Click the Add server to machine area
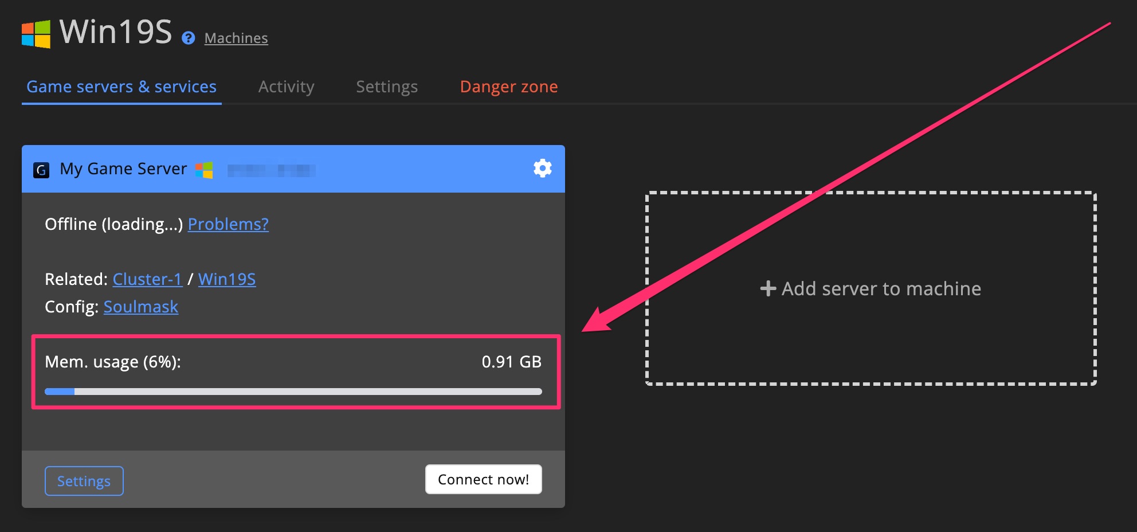The width and height of the screenshot is (1137, 532). pyautogui.click(x=871, y=289)
